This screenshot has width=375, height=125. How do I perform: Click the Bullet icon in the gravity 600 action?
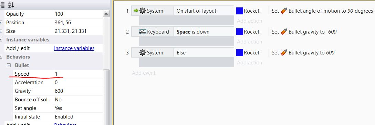click(284, 53)
